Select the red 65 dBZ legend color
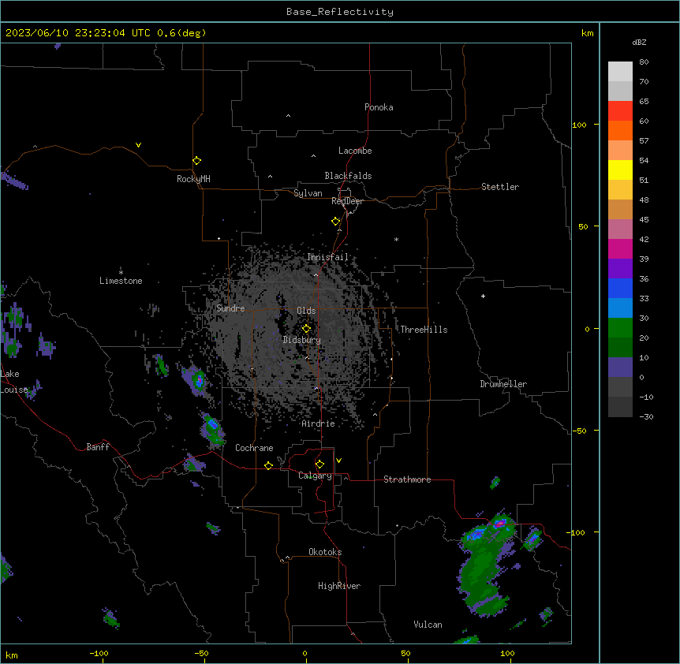The width and height of the screenshot is (680, 664). [620, 110]
